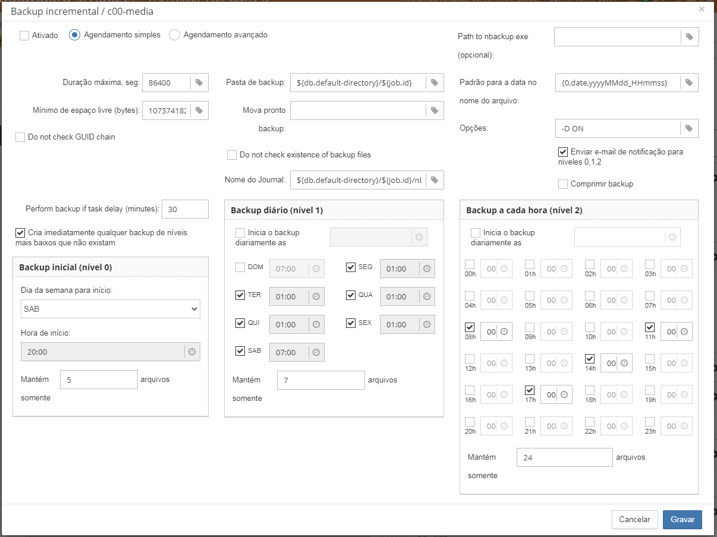Image resolution: width=717 pixels, height=537 pixels.
Task: Click tag icon next to Duração máxima field
Action: tap(199, 83)
